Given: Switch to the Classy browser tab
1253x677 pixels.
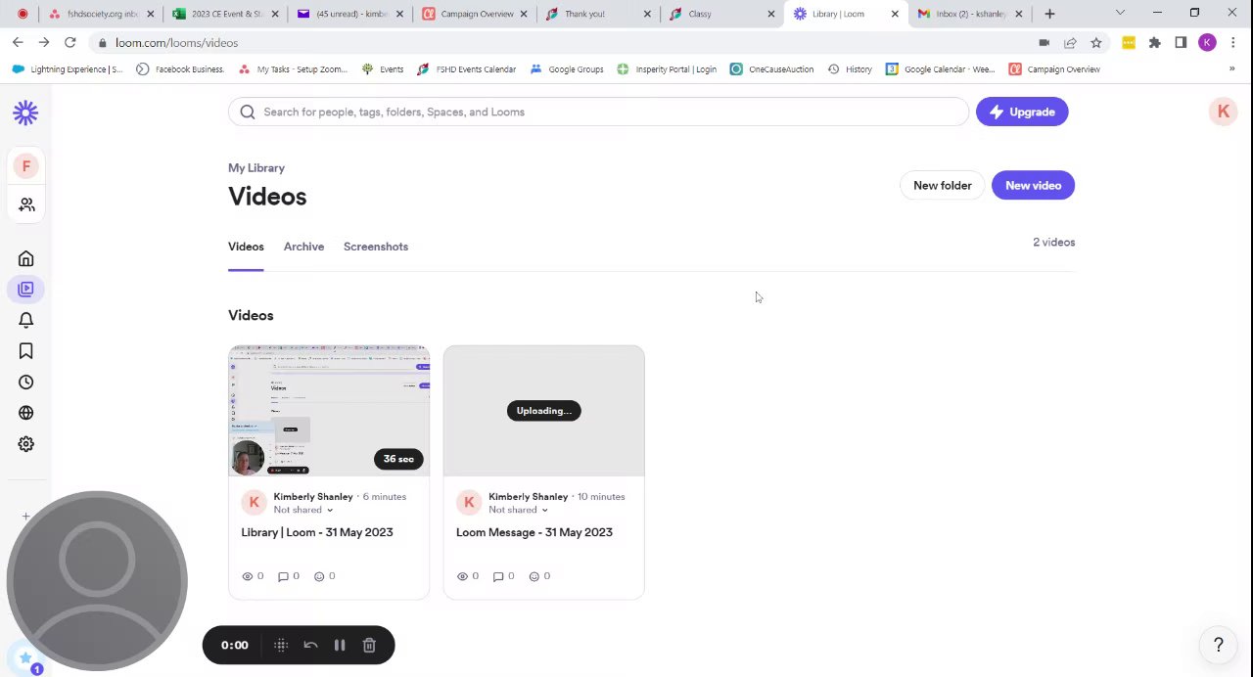Looking at the screenshot, I should 719,14.
